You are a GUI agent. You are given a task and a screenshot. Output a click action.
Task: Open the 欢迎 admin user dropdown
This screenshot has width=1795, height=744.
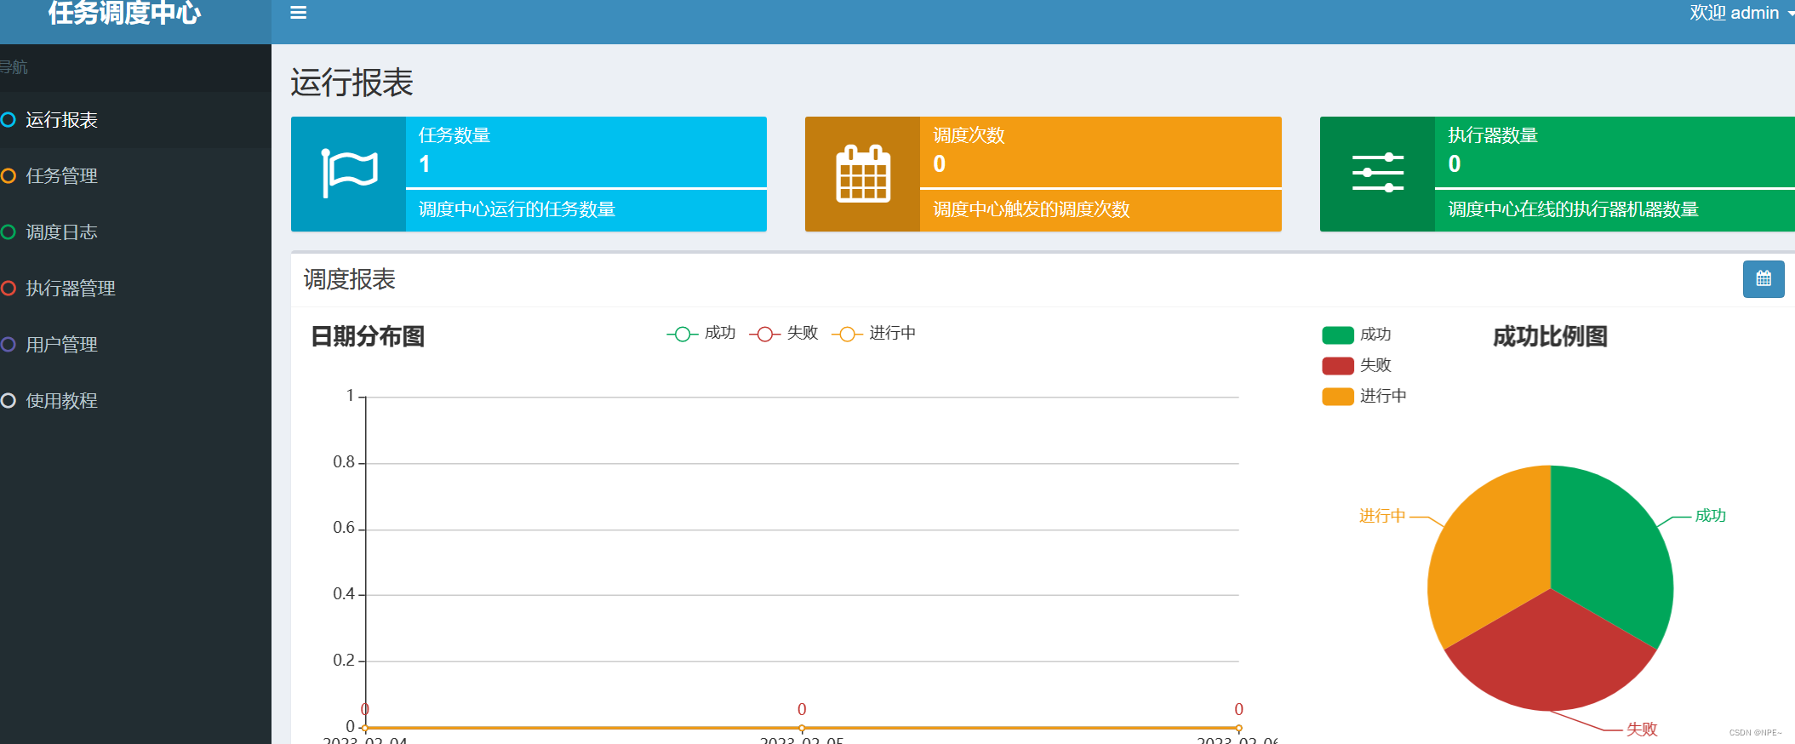[1741, 13]
